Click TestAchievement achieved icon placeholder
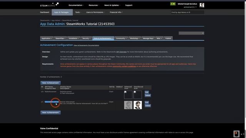The width and height of the screenshot is (246, 138). tap(128, 95)
